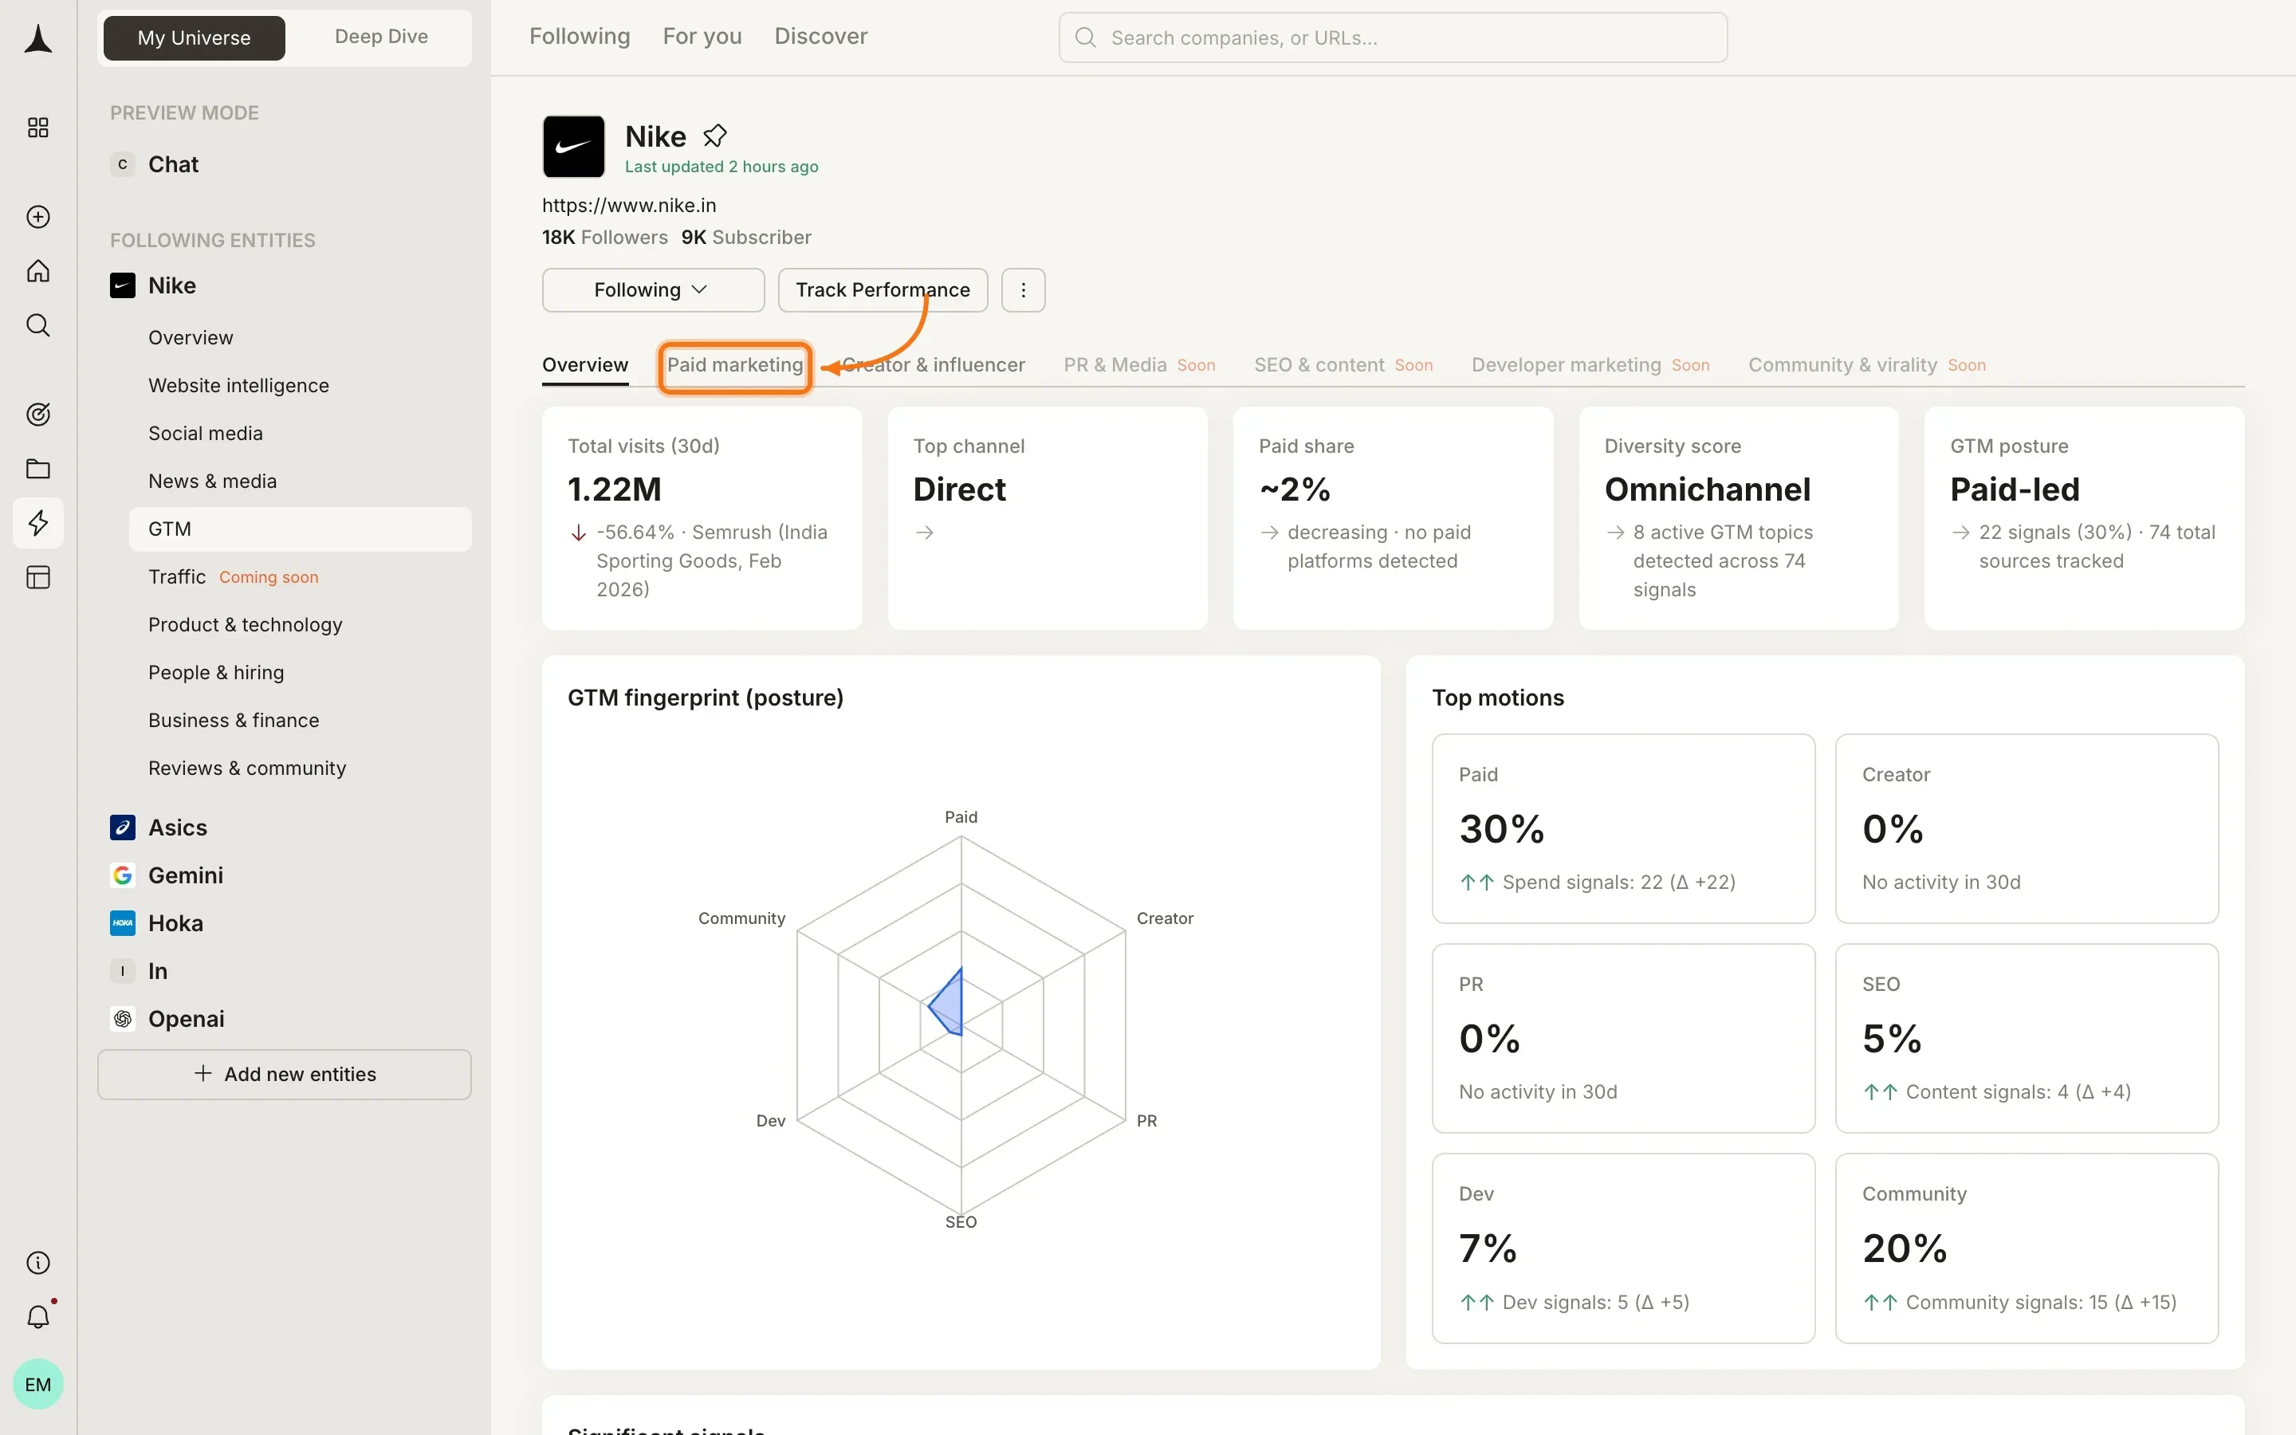Open notifications bell icon
This screenshot has height=1435, width=2296.
click(38, 1316)
